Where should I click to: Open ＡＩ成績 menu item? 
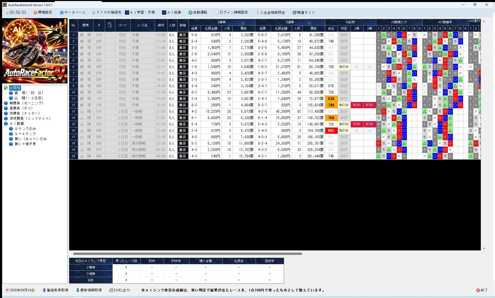172,12
